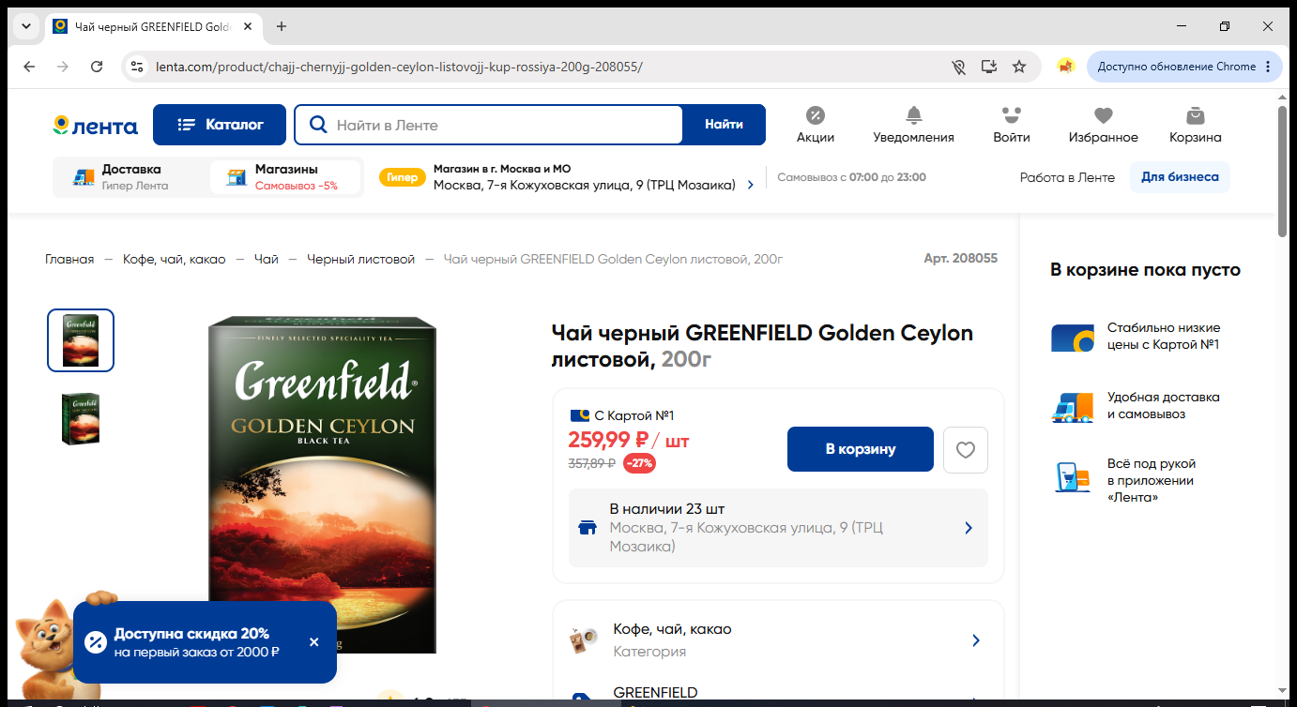Image resolution: width=1297 pixels, height=707 pixels.
Task: Close the Greenfield tea browser tab
Action: point(248,26)
